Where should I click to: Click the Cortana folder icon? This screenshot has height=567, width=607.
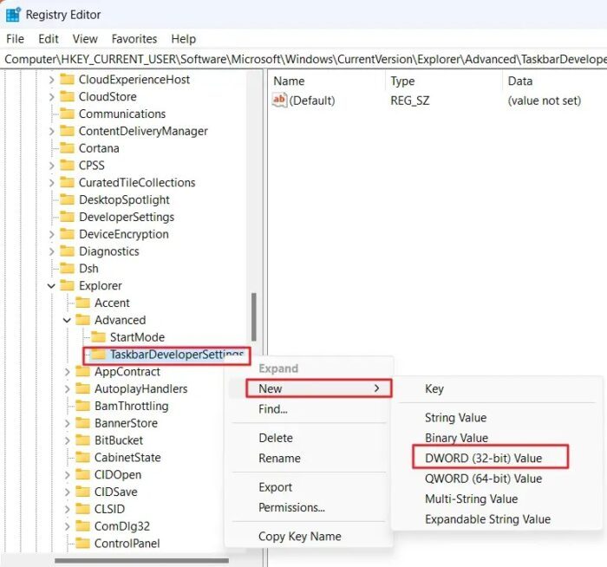[67, 148]
